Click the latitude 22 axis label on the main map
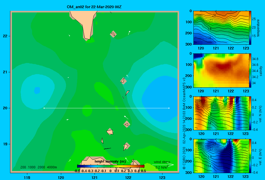 click(x=5, y=36)
